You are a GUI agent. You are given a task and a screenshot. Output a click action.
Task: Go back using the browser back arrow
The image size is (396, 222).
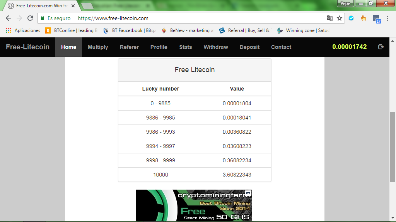click(x=9, y=18)
